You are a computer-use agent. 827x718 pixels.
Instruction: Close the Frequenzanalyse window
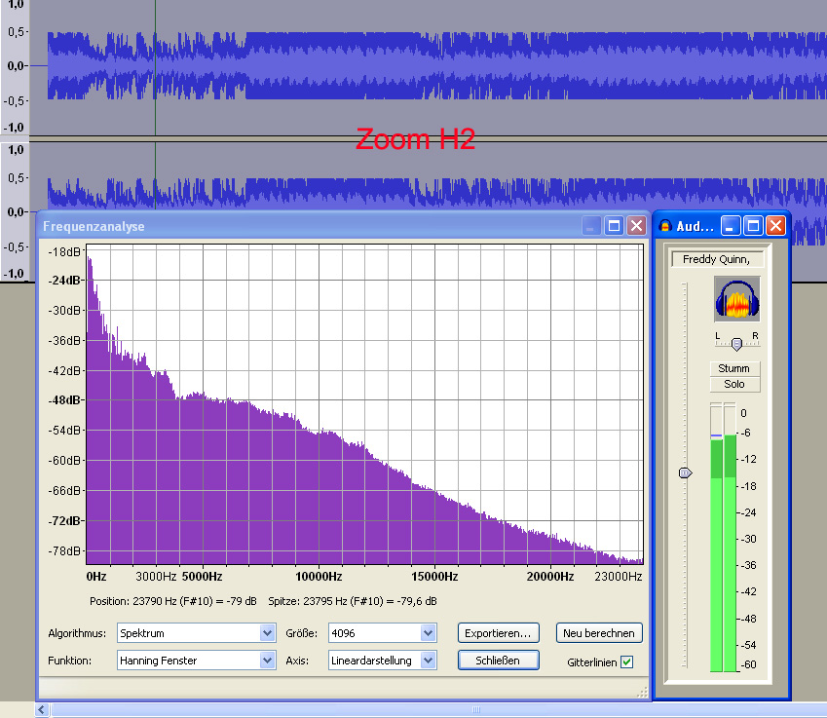(x=636, y=226)
